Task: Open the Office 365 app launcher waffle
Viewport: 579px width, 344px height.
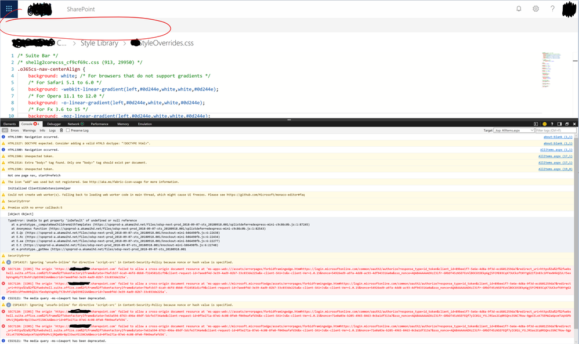Action: (x=9, y=9)
